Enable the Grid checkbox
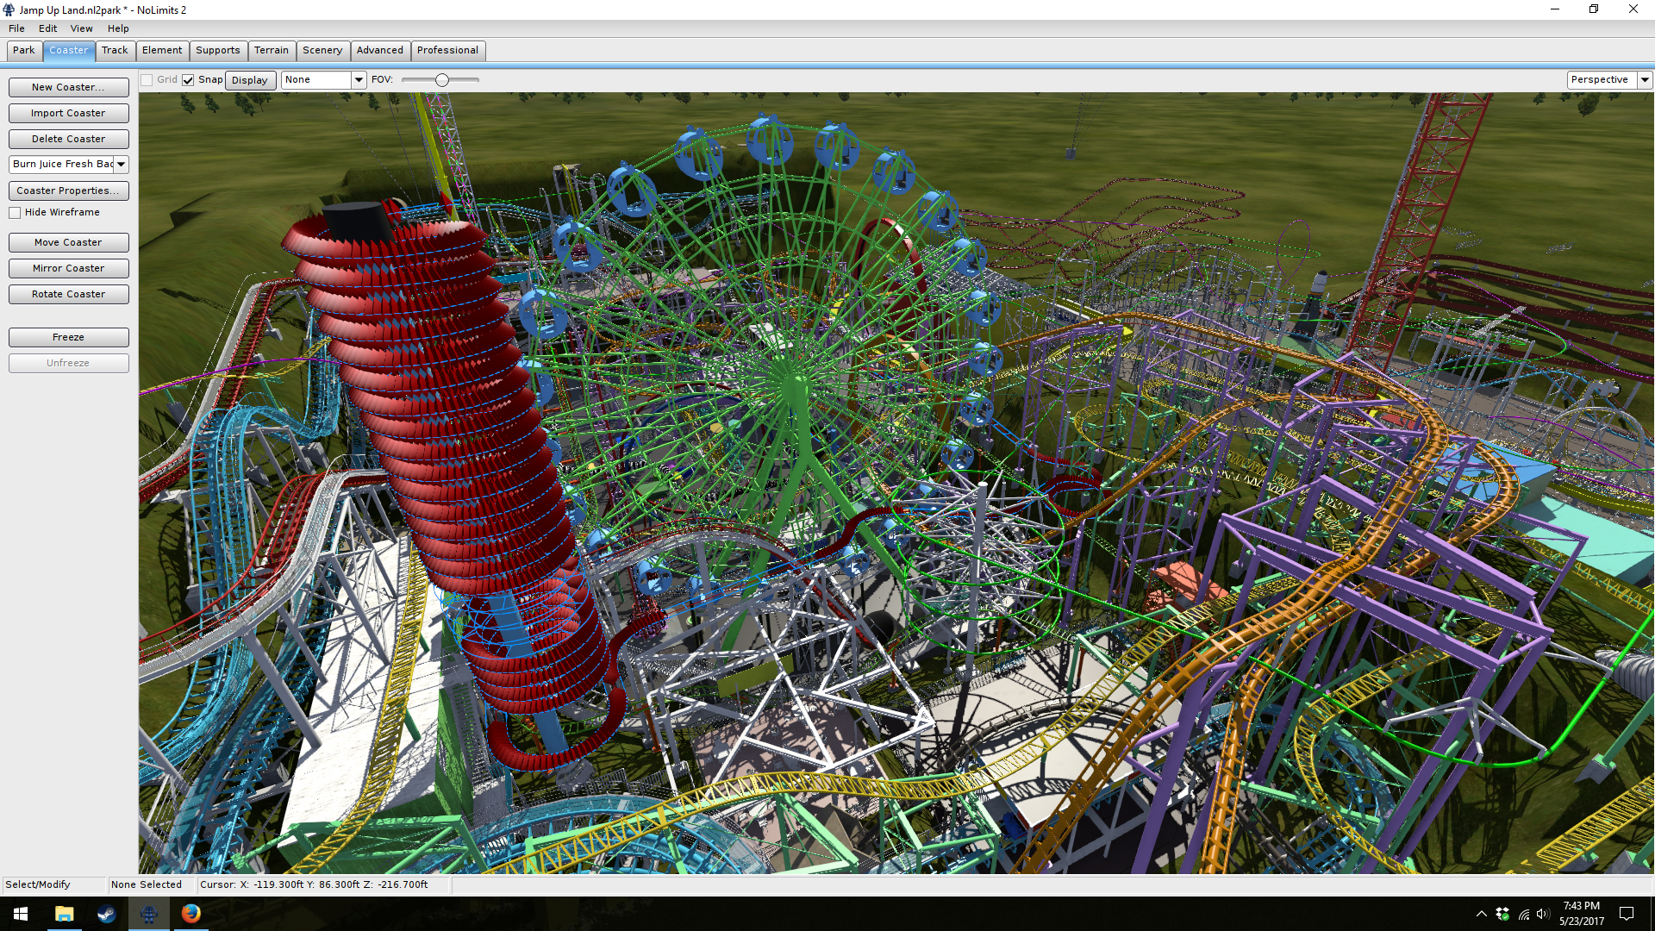This screenshot has height=931, width=1655. pos(147,80)
